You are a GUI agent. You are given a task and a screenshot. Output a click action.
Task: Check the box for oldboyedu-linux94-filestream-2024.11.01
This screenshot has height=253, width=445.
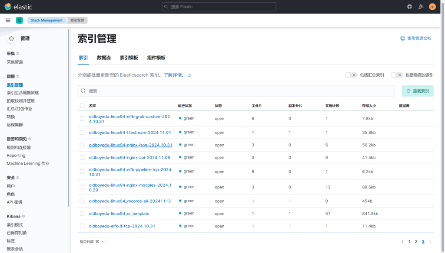[x=82, y=133]
